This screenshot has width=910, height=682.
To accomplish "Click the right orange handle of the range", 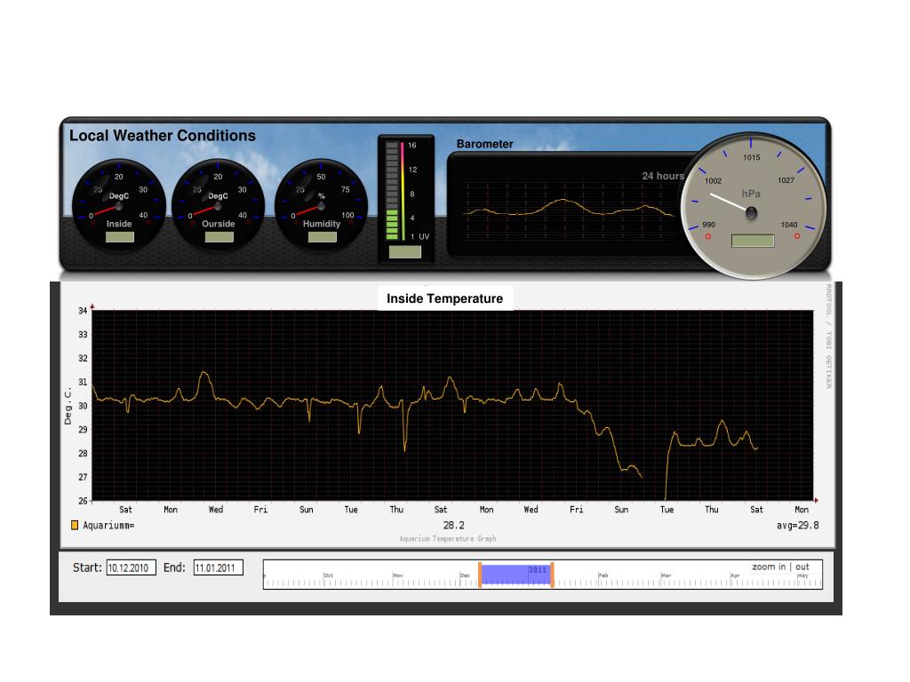I will (x=552, y=575).
